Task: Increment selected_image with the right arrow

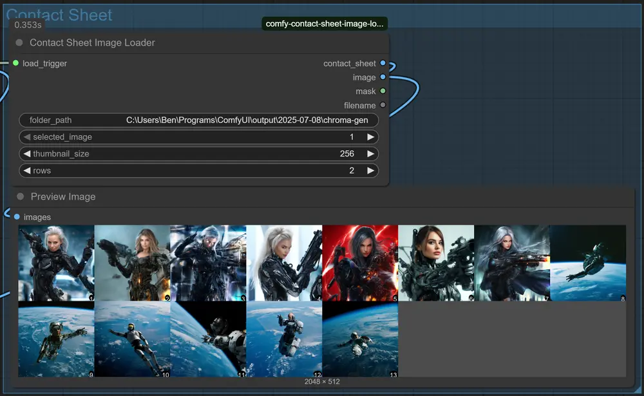Action: 371,137
